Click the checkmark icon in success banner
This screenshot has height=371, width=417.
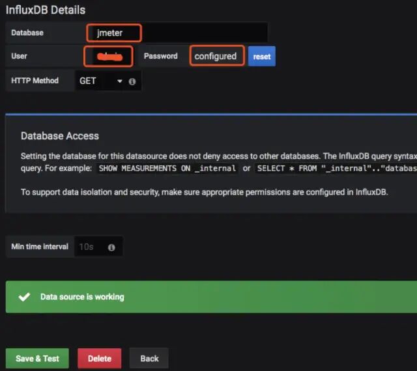[x=25, y=297]
